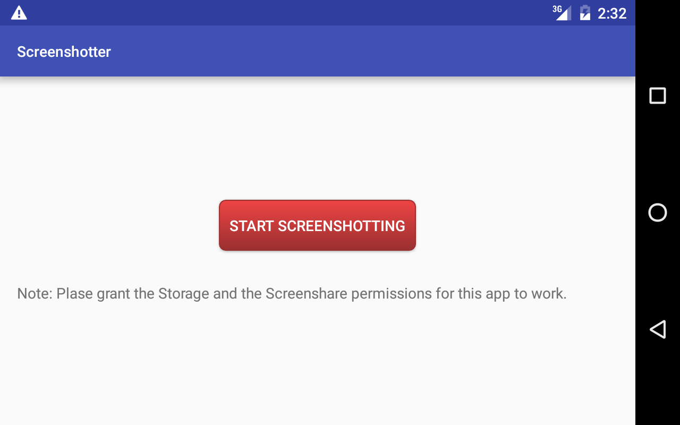Tap the battery status icon
This screenshot has width=680, height=425.
585,13
